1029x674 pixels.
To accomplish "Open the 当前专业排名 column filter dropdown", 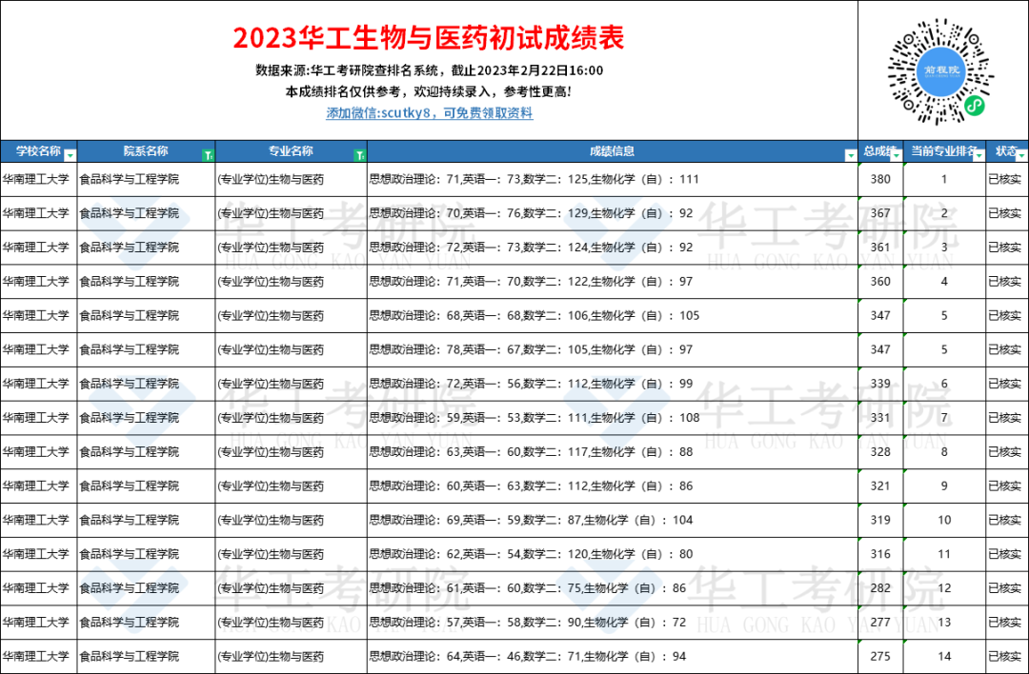I will 979,156.
